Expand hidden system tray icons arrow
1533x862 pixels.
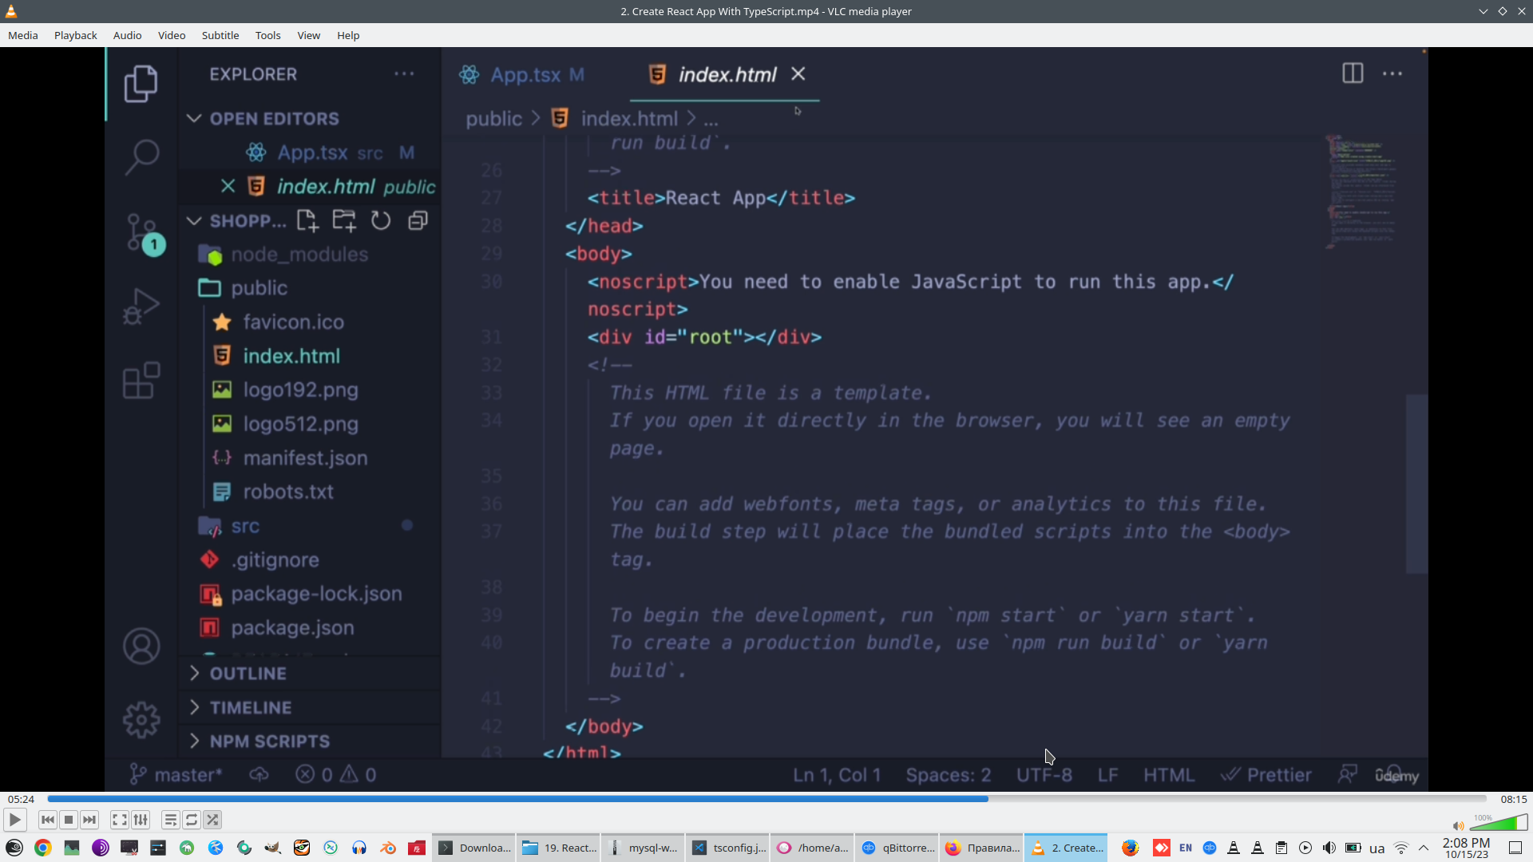click(x=1424, y=848)
